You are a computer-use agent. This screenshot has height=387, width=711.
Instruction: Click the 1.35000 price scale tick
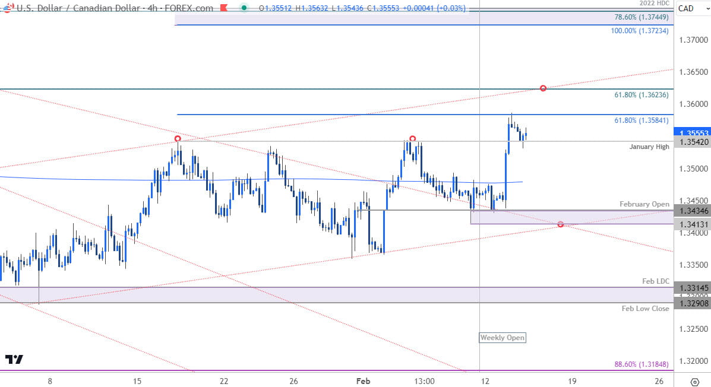(693, 169)
